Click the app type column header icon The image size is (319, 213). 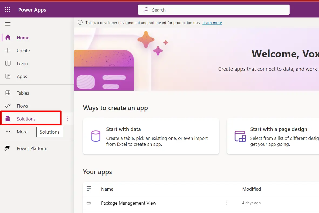click(x=89, y=189)
